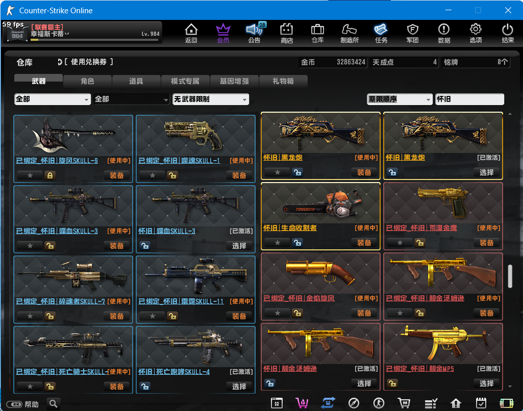The image size is (523, 411).
Task: Open the 仓库 briefcase icon in top bar
Action: tap(317, 33)
